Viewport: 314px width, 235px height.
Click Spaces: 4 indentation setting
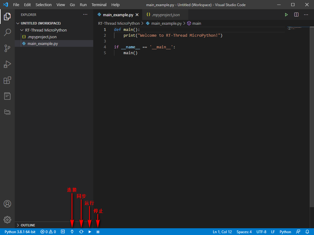tap(244, 232)
